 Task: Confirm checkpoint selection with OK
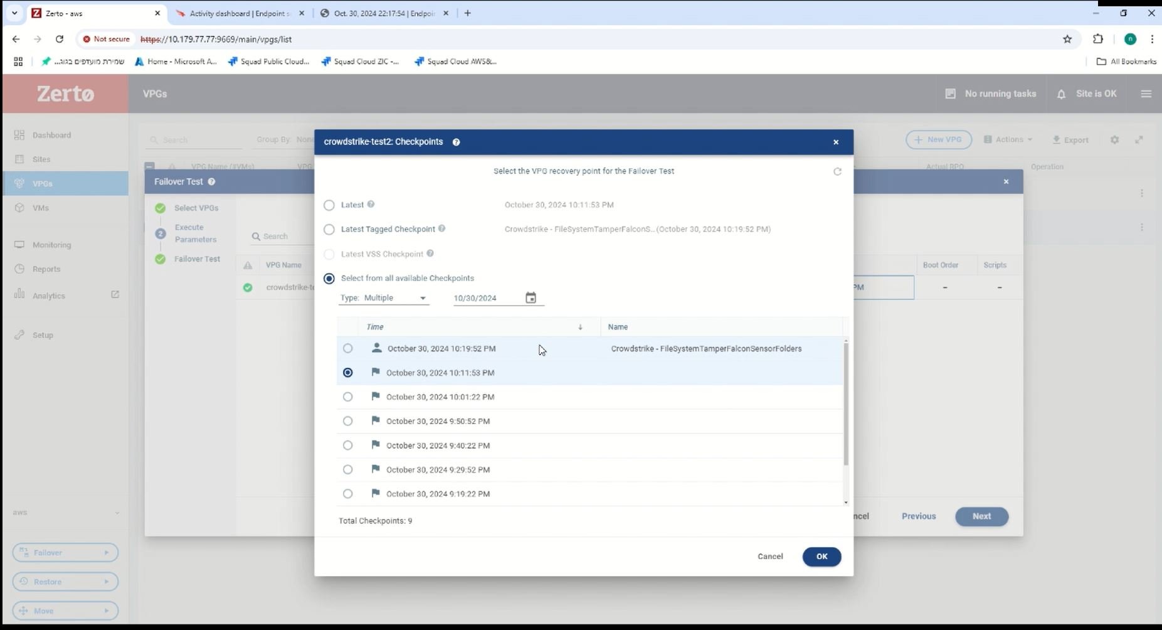(821, 557)
